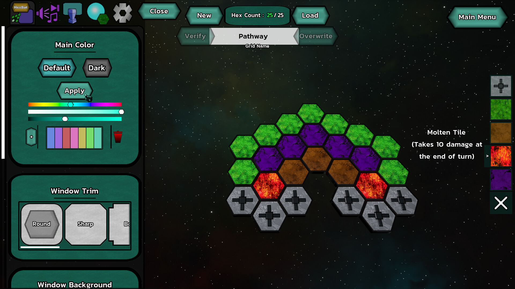515x289 pixels.
Task: Click the Verify tab option
Action: coord(195,36)
